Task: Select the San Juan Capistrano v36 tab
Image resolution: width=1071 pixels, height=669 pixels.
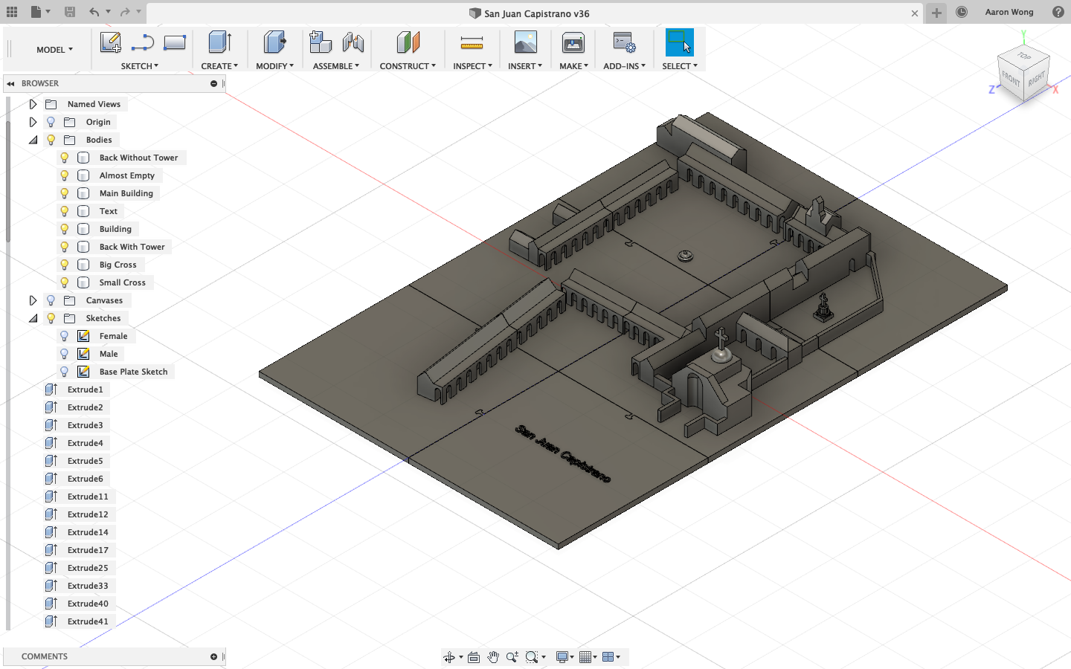Action: click(530, 13)
